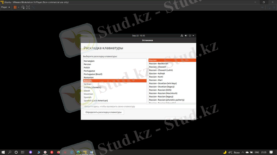The height and width of the screenshot is (155, 277).
Task: Choose Russian - Russian (phonetic yazherty) variant
Action: tap(172, 100)
